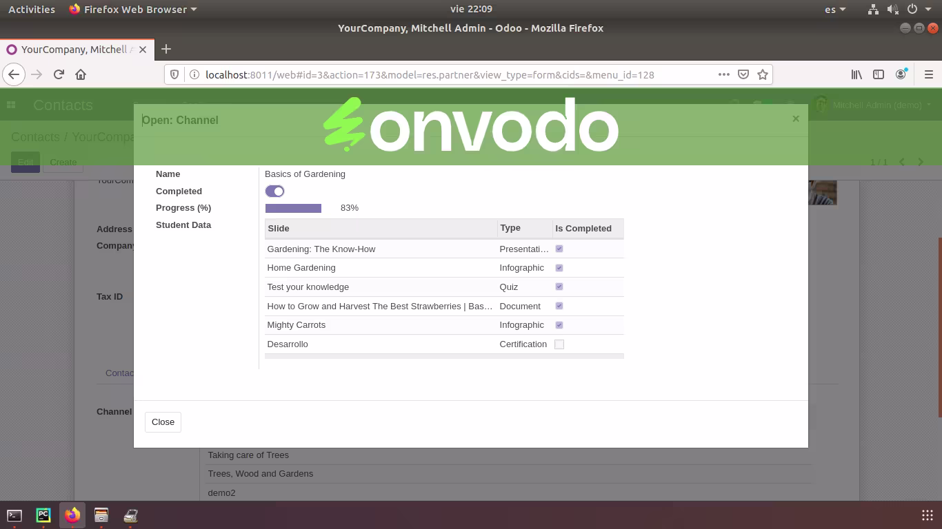
Task: Launch PyCharm from the dock
Action: coord(43,515)
